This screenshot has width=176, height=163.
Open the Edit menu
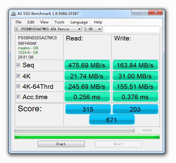pos(31,22)
